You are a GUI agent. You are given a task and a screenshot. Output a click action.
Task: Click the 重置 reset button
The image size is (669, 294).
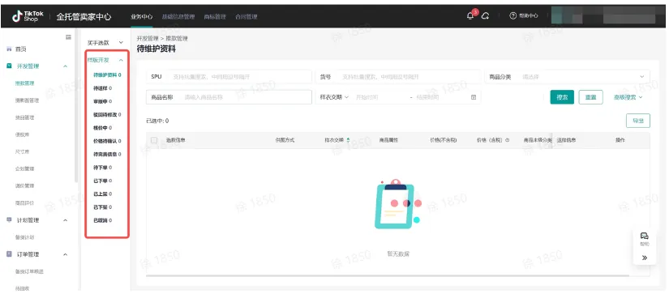[590, 97]
